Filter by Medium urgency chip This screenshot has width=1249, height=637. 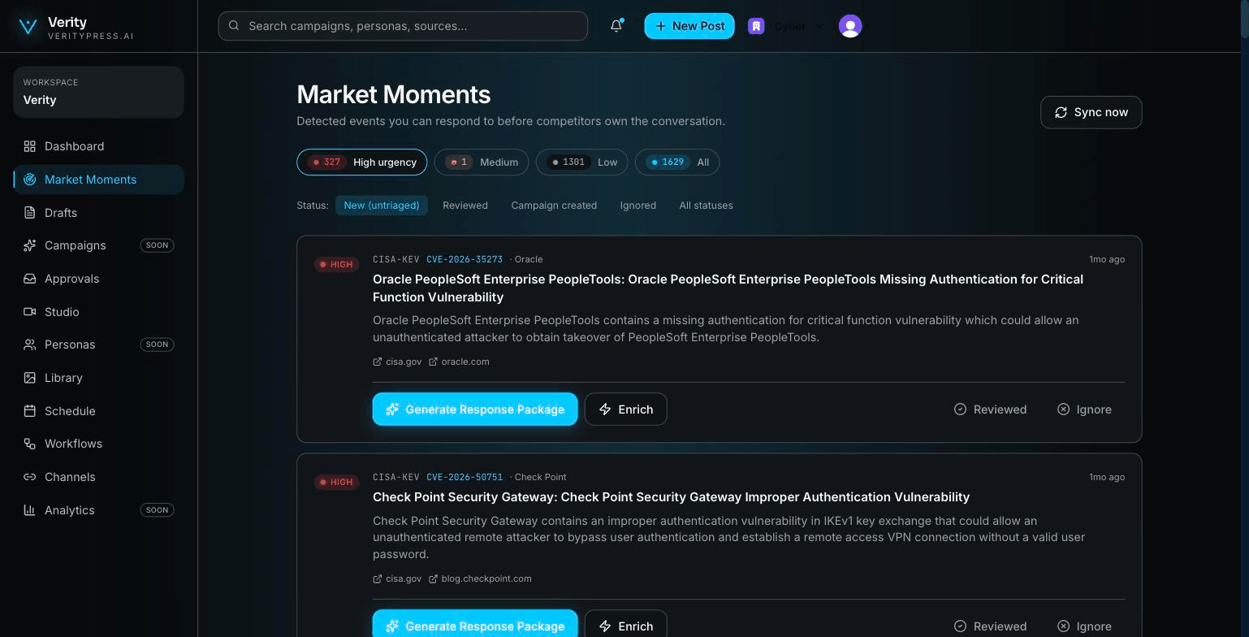click(x=482, y=162)
